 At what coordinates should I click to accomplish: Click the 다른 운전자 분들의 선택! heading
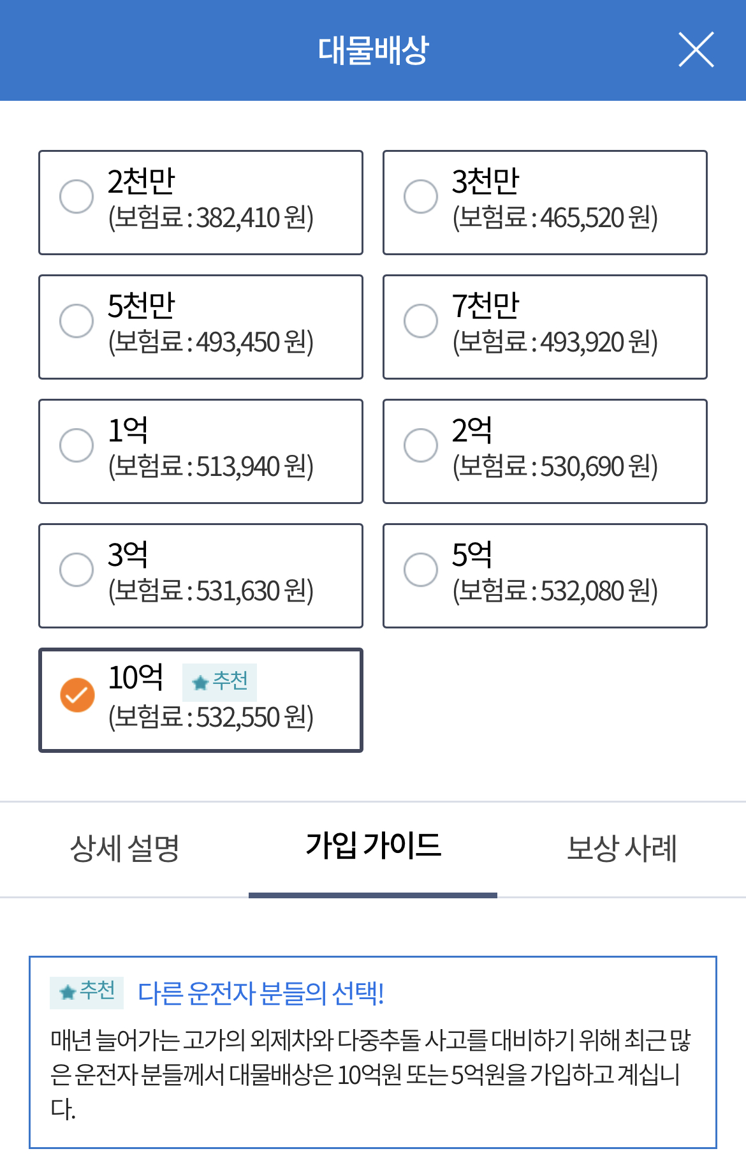[x=261, y=993]
